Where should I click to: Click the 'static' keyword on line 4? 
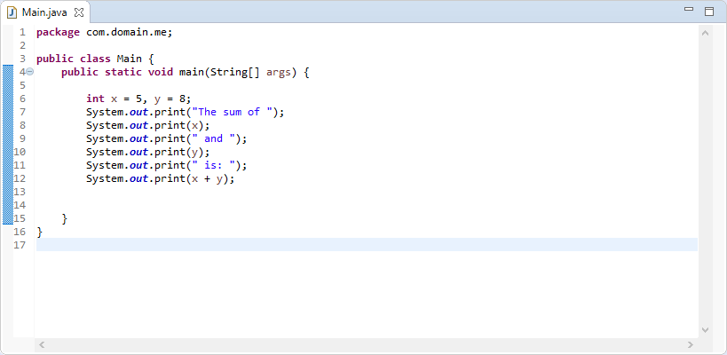(x=123, y=72)
